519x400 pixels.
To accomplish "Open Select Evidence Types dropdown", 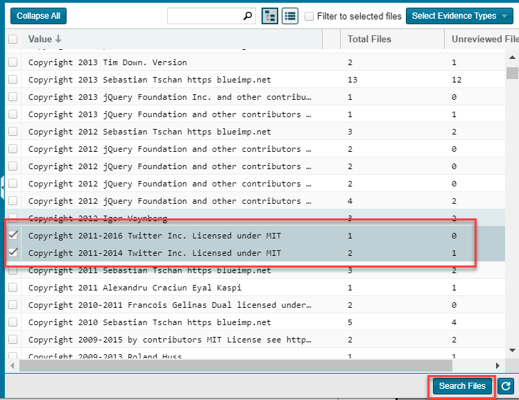I will [x=459, y=16].
